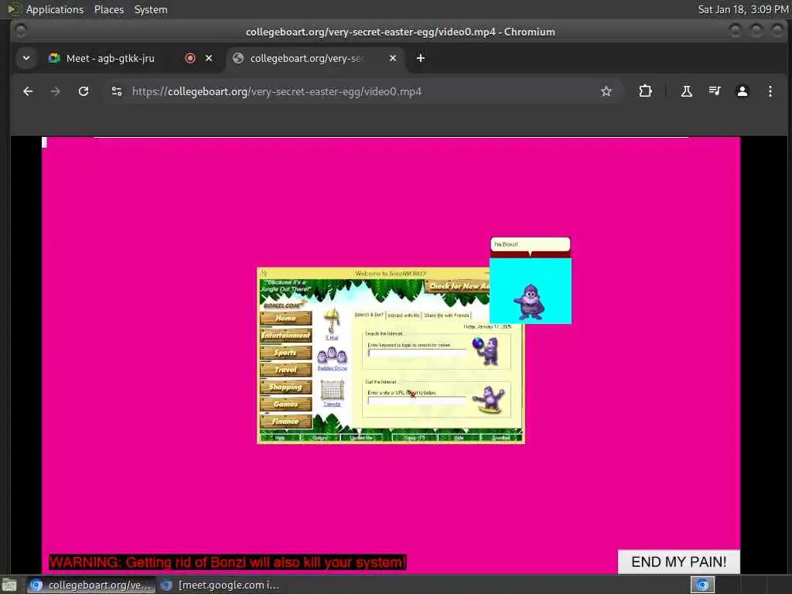Click Goodbye in BonziWORLD bottom bar
The image size is (792, 594).
[x=501, y=438]
